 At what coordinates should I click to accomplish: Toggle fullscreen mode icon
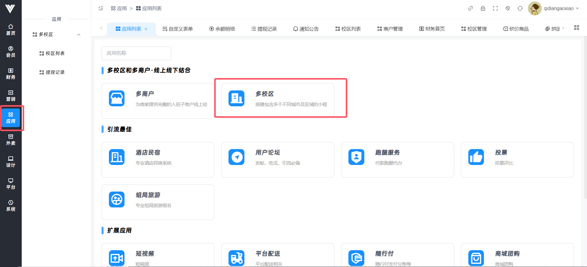495,8
